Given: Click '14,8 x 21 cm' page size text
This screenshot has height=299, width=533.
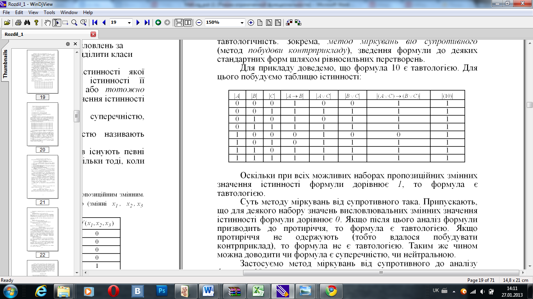Looking at the screenshot, I should click(515, 280).
